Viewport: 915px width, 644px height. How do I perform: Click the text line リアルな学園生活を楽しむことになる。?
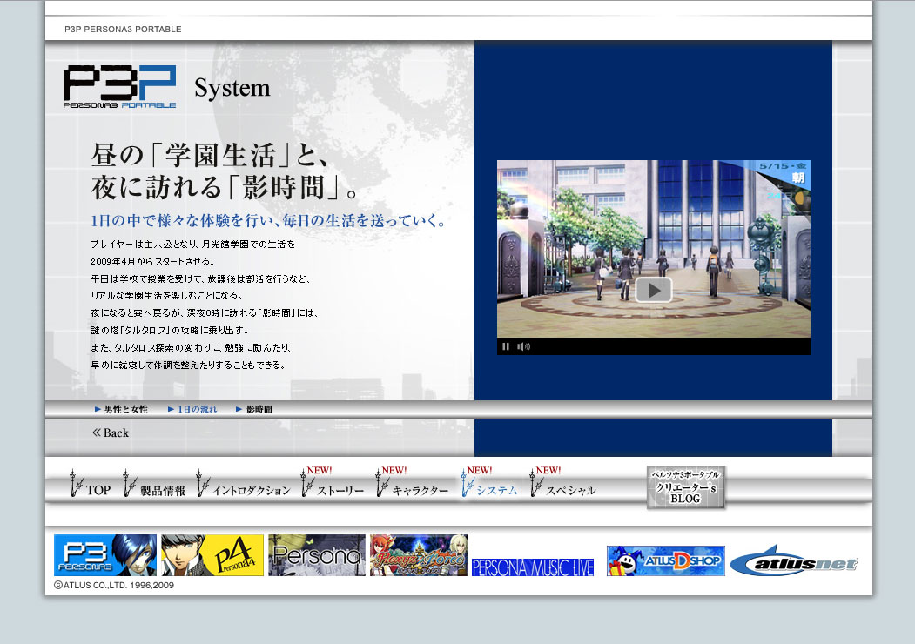166,296
